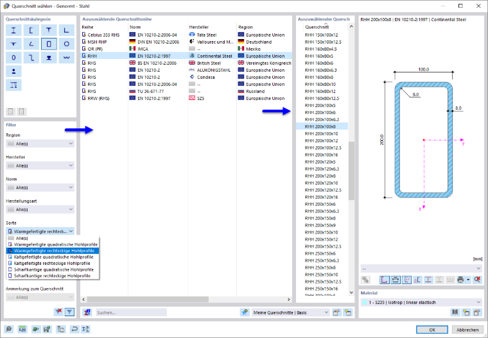Select the RRW (RHS) series row

186,98
